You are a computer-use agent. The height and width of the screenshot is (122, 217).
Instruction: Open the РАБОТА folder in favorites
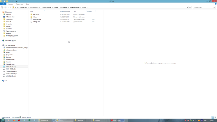pos(8,21)
